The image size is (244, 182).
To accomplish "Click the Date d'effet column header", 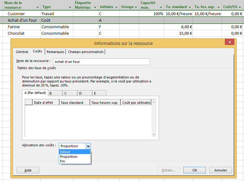I will (45, 102).
